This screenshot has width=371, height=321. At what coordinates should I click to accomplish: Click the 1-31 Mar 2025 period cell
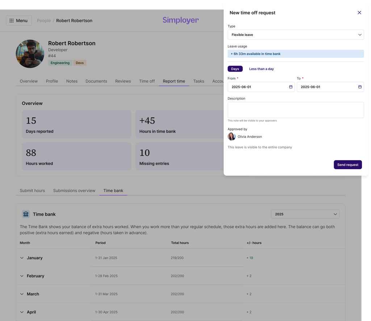pyautogui.click(x=106, y=294)
